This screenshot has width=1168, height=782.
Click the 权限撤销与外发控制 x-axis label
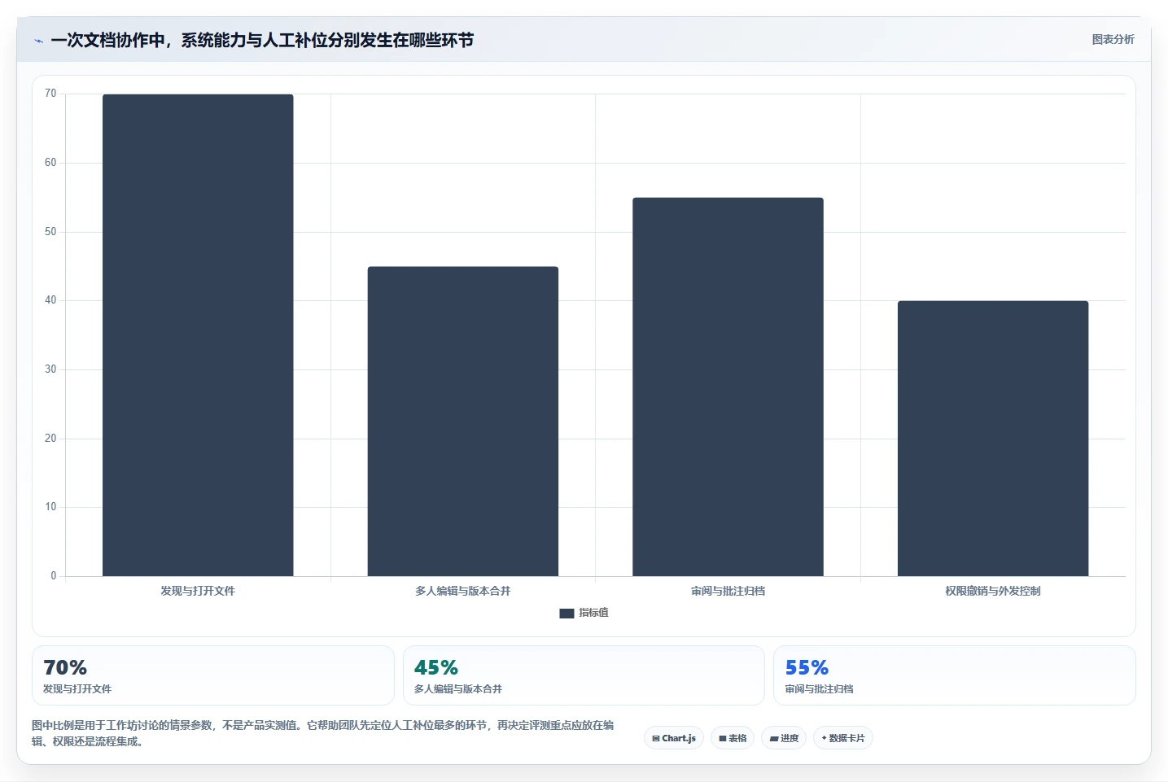pos(993,591)
